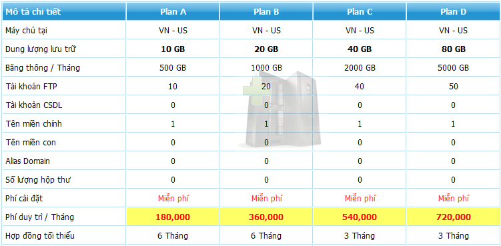Click the 360,000 monthly fee cell
The width and height of the screenshot is (501, 246).
266,217
